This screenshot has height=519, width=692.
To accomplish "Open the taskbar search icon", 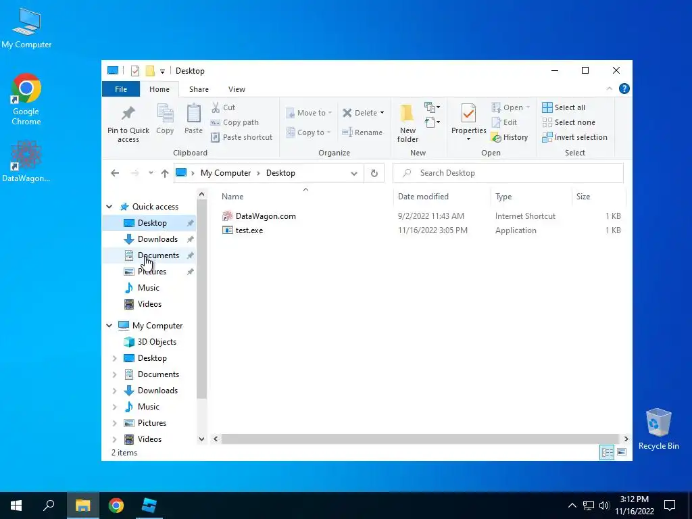I will [x=49, y=505].
